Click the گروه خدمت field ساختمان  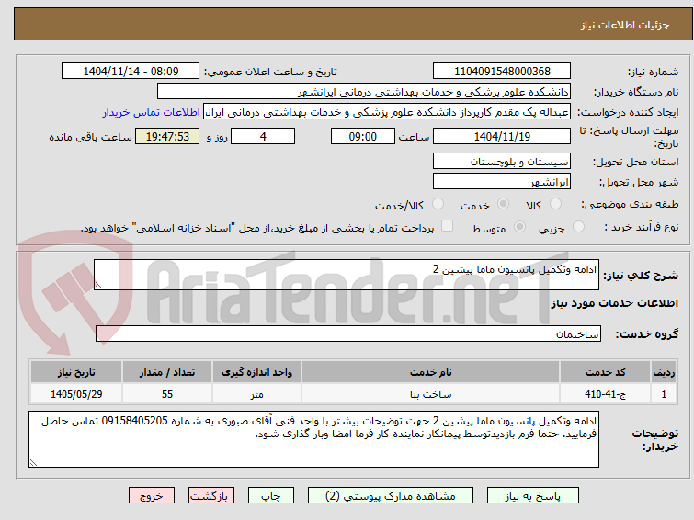click(347, 334)
